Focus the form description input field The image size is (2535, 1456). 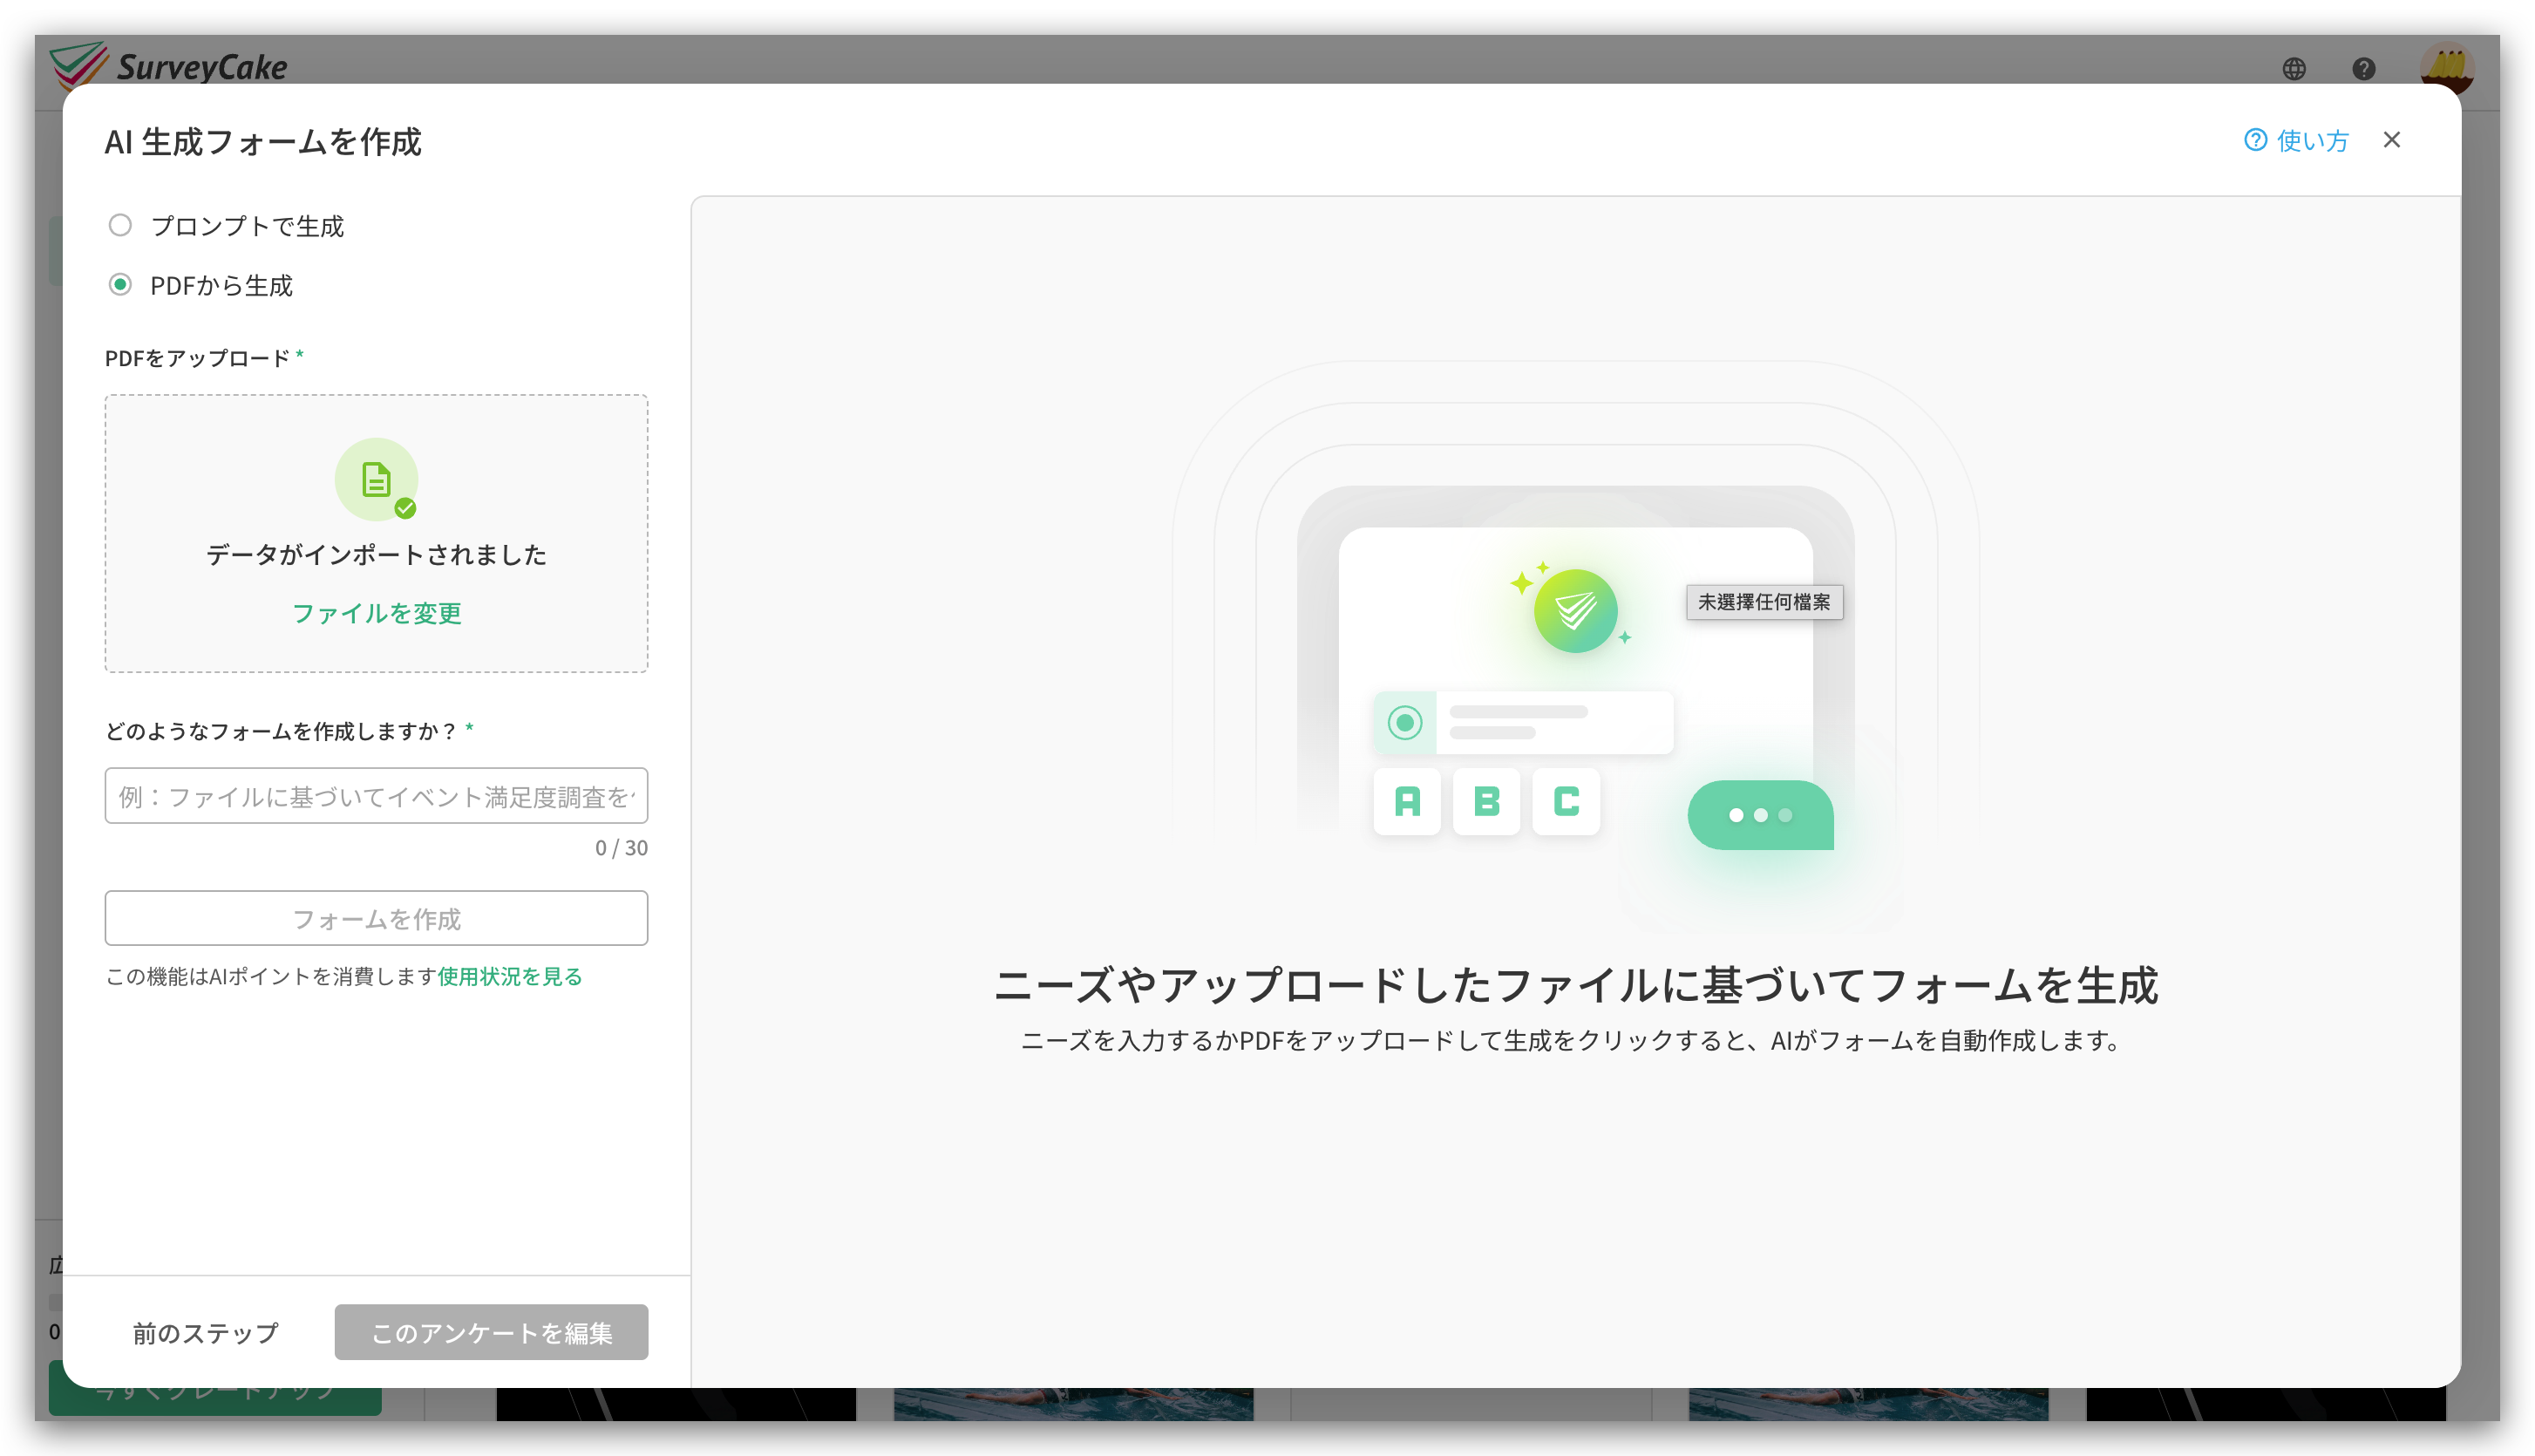[376, 796]
